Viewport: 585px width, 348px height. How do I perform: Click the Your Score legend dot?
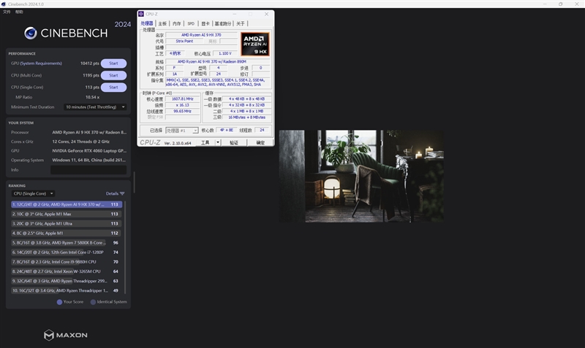[59, 302]
